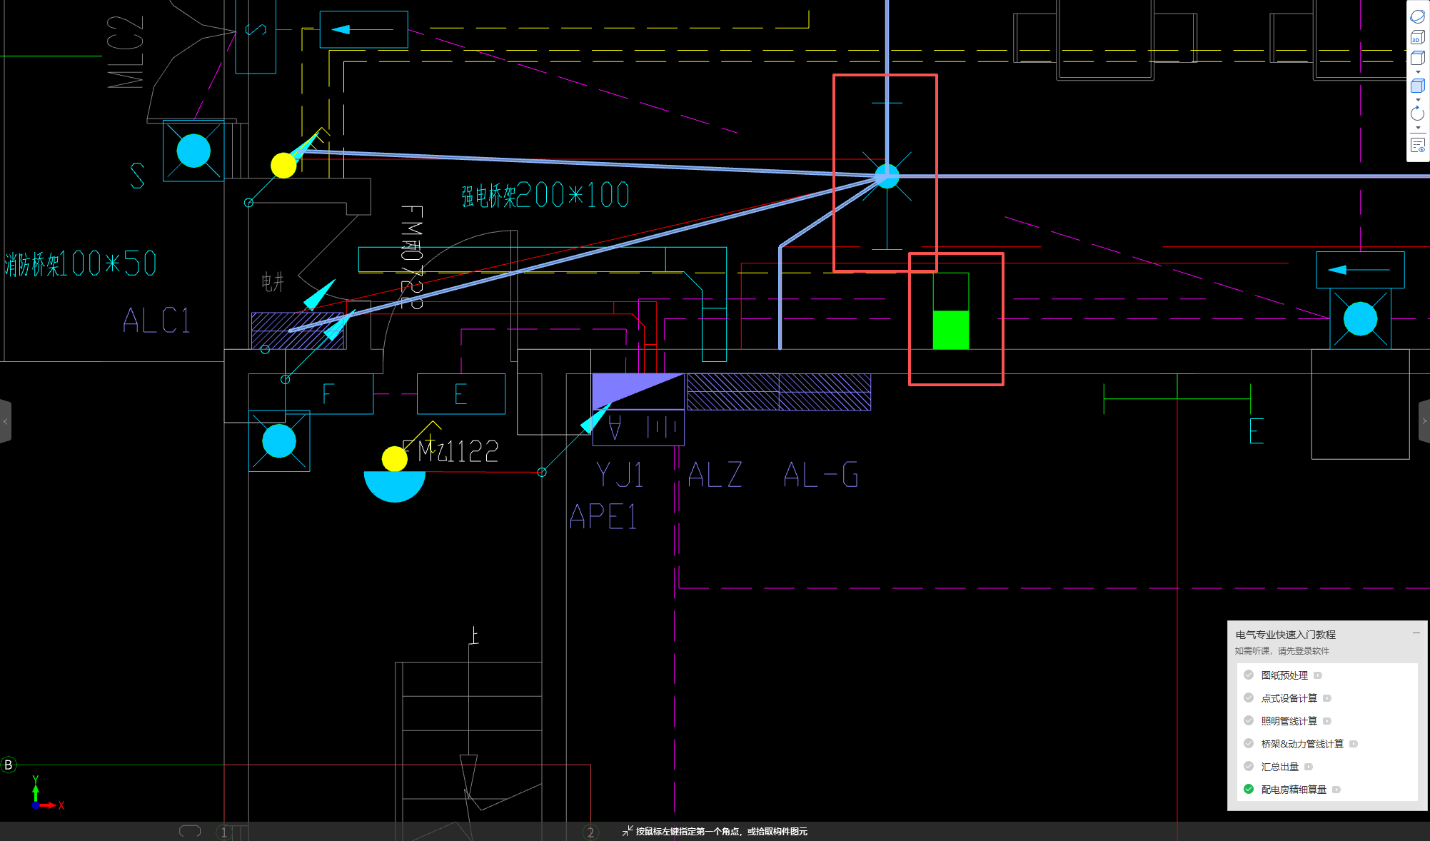The height and width of the screenshot is (841, 1430).
Task: Select the arrow exit sign near the top
Action: click(364, 29)
